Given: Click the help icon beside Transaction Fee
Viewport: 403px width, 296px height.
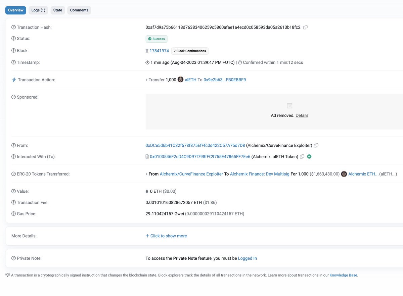Looking at the screenshot, I should pos(13,202).
